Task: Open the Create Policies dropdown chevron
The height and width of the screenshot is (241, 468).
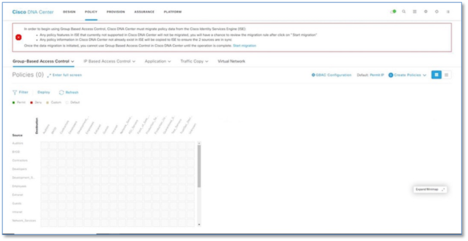Action: tap(425, 75)
